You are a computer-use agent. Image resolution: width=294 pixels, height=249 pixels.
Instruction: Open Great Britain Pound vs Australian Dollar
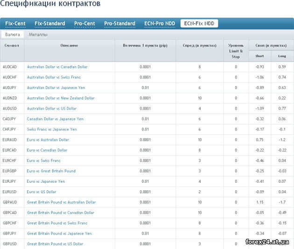pos(62,202)
